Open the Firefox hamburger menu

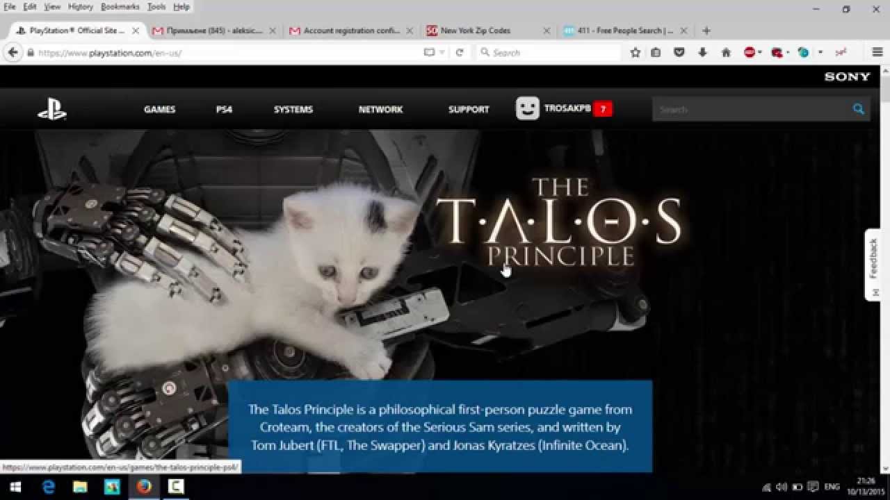[877, 53]
